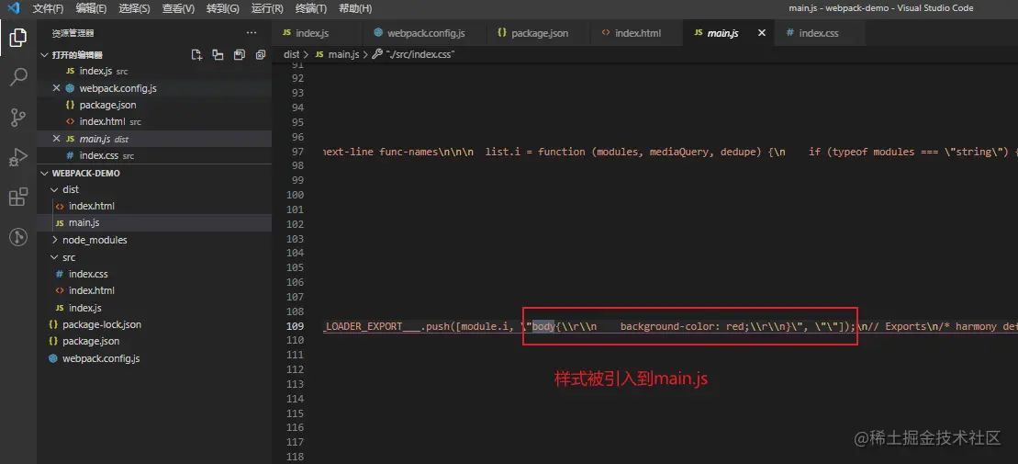Screen dimensions: 1018x464
Task: Open the Search view in activity bar
Action: (18, 77)
